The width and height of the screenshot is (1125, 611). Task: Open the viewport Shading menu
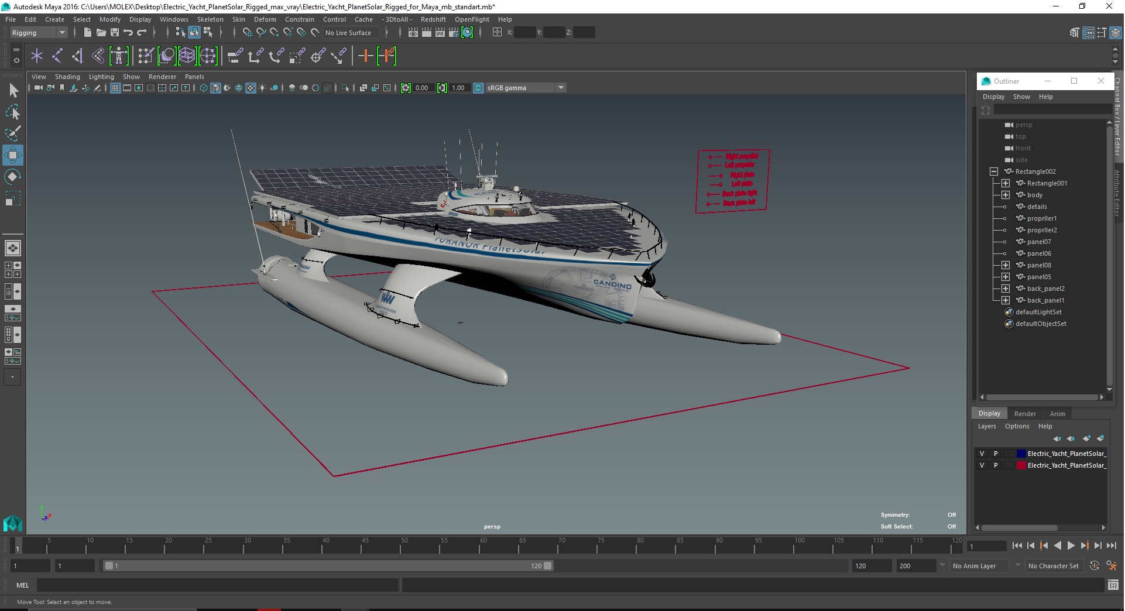pos(67,77)
